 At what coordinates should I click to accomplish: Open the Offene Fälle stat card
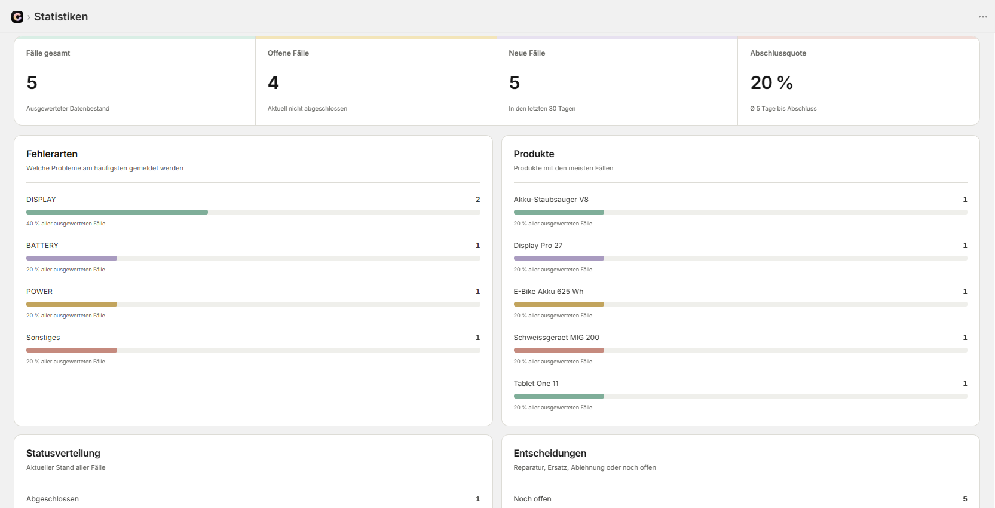pyautogui.click(x=376, y=81)
